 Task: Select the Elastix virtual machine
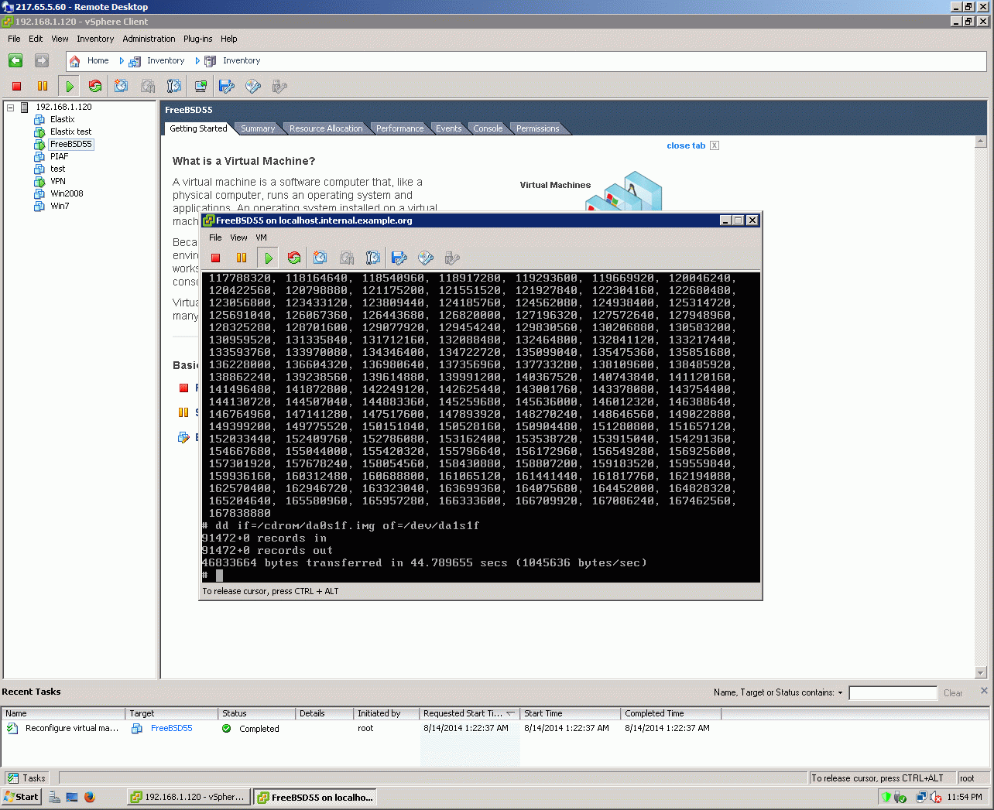pyautogui.click(x=62, y=119)
